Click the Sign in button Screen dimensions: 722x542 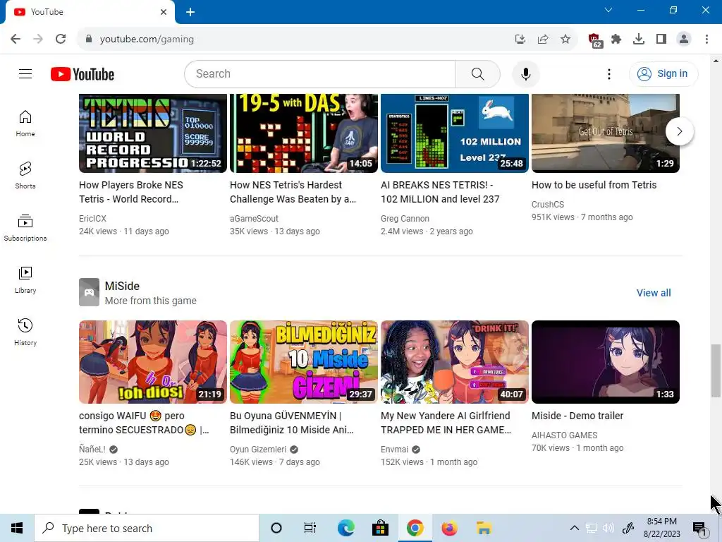pos(663,73)
